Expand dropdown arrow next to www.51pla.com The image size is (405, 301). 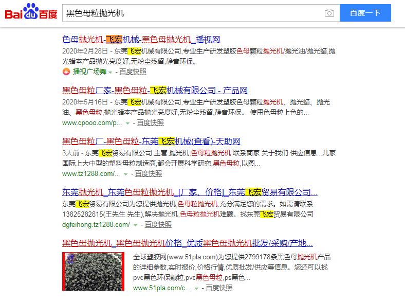point(196,289)
